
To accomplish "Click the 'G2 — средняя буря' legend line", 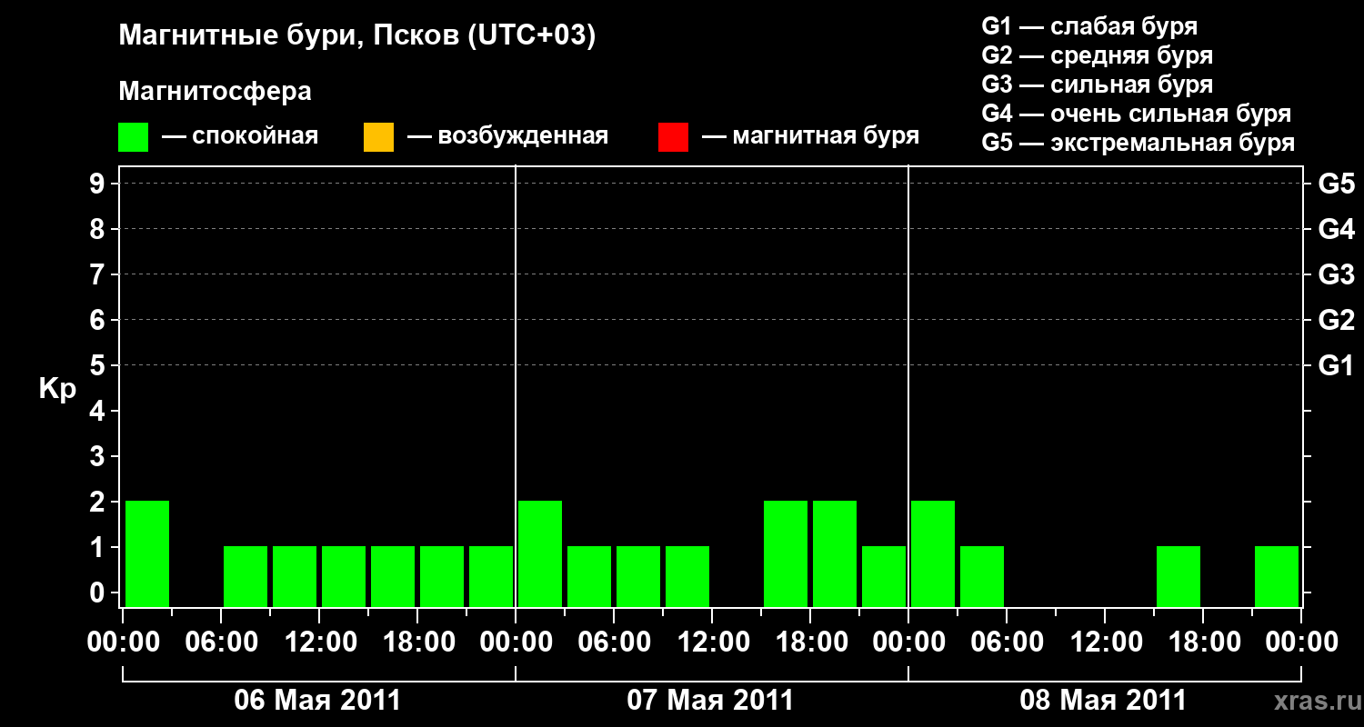I will tap(1098, 55).
